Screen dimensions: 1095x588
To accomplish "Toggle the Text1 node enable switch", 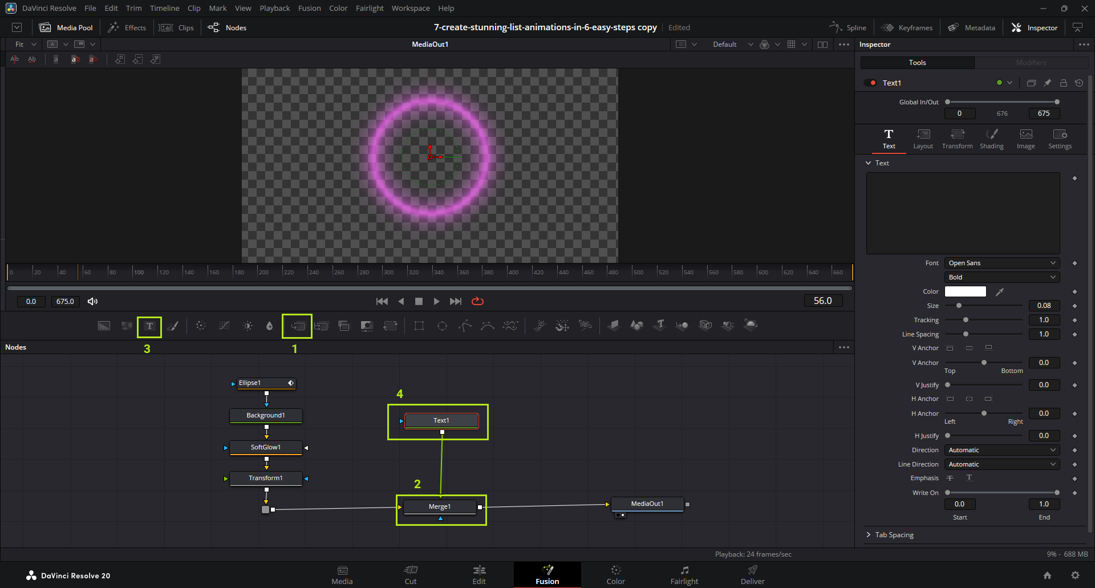I will [x=870, y=83].
